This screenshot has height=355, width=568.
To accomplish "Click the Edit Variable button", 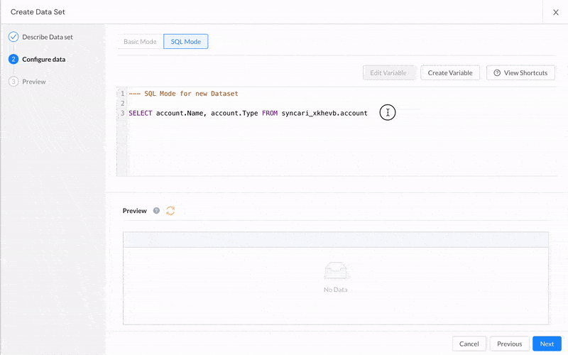I will [x=388, y=73].
